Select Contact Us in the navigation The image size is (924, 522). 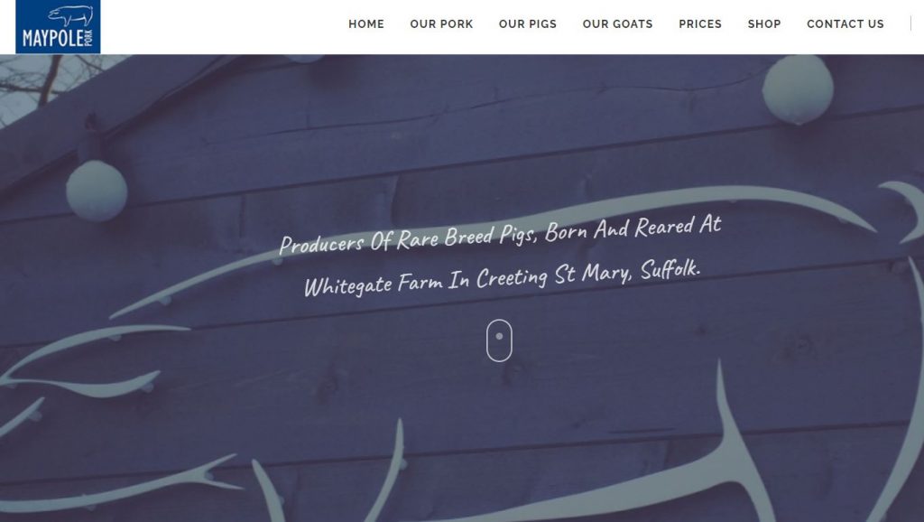pos(845,24)
